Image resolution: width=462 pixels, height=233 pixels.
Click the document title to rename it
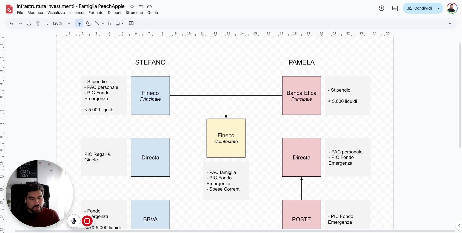click(71, 6)
